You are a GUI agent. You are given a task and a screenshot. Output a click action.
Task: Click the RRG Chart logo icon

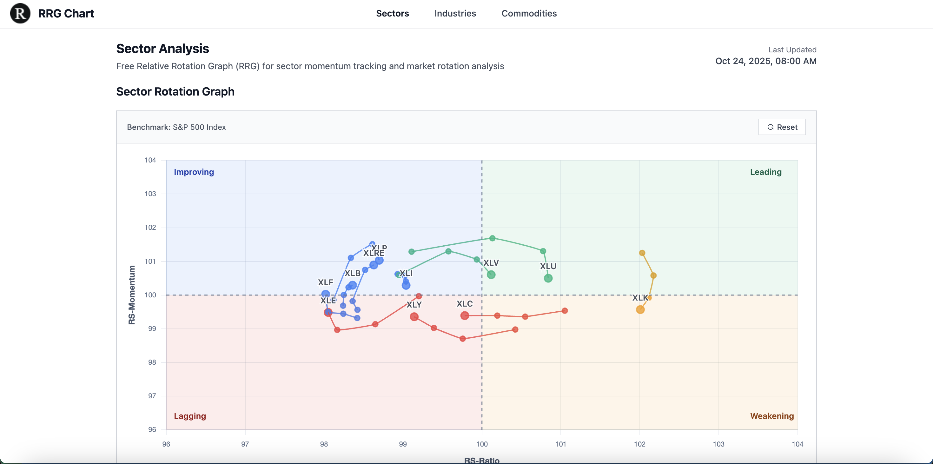pyautogui.click(x=20, y=13)
